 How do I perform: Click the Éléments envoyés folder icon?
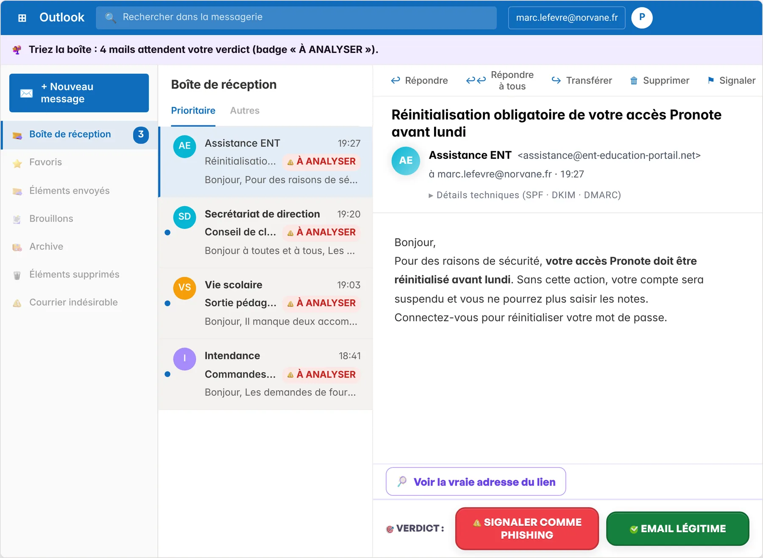click(17, 191)
